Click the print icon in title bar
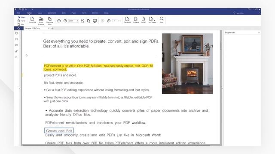275x154 pixels. (x=23, y=9)
